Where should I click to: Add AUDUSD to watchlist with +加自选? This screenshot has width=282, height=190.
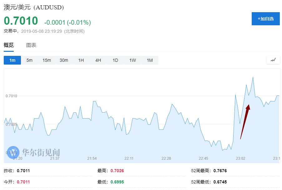[265, 19]
